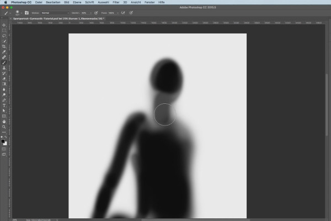Select the Gradient tool

pos(4,84)
